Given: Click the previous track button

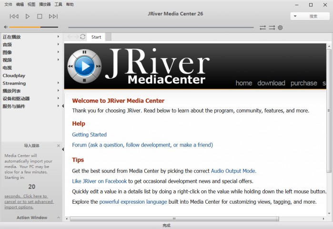Looking at the screenshot, I should [14, 16].
